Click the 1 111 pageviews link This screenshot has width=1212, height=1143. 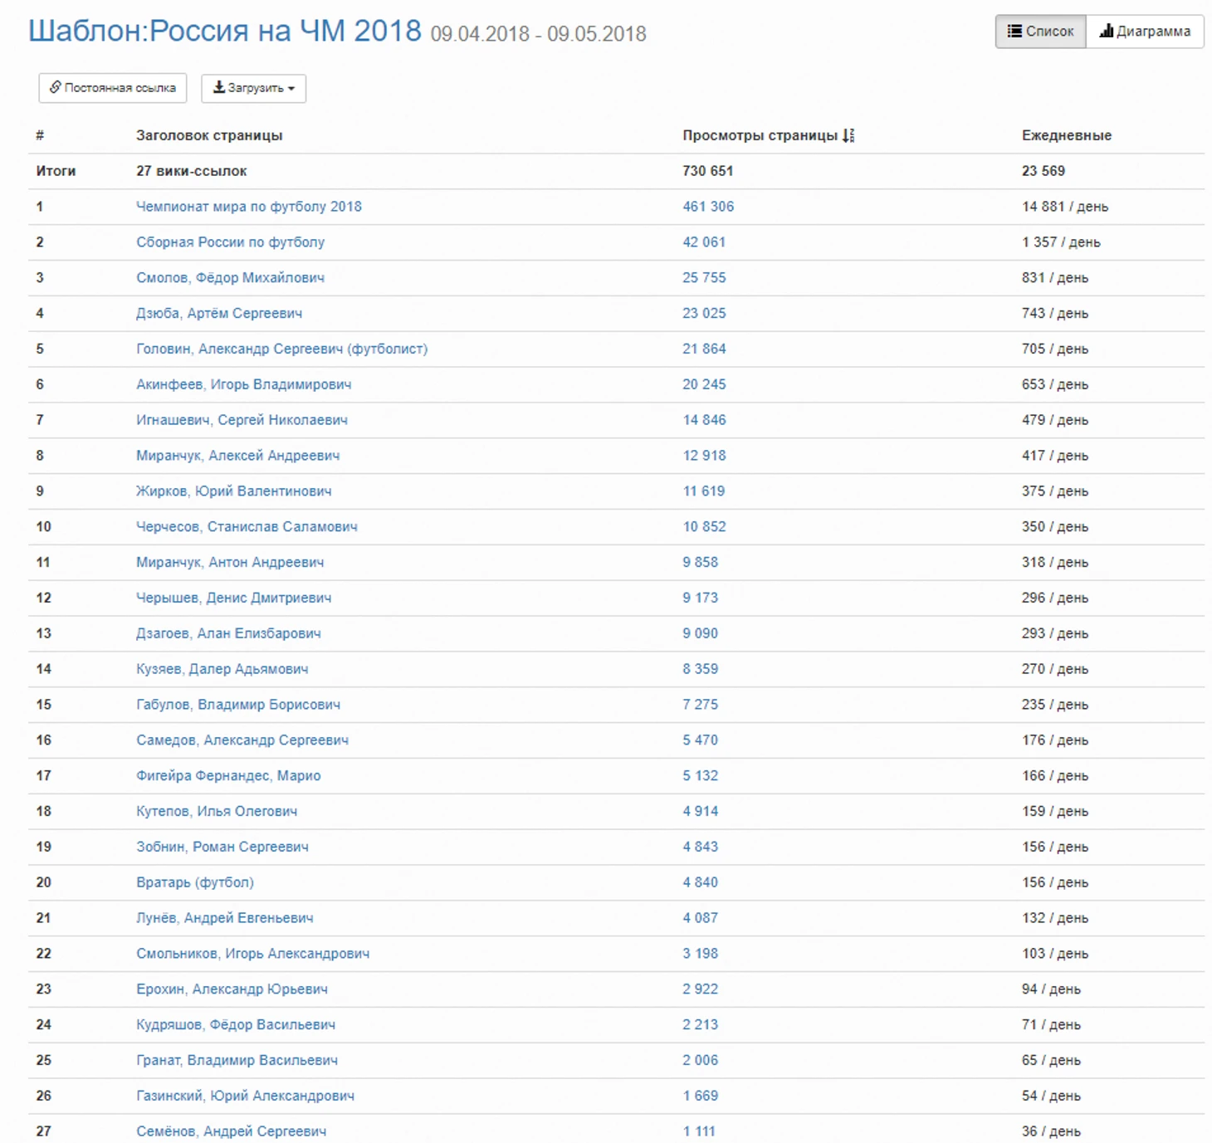point(698,1131)
